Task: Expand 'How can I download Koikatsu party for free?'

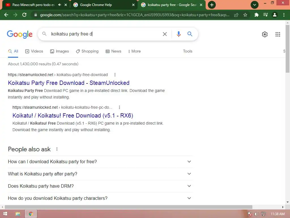Action: point(100,162)
